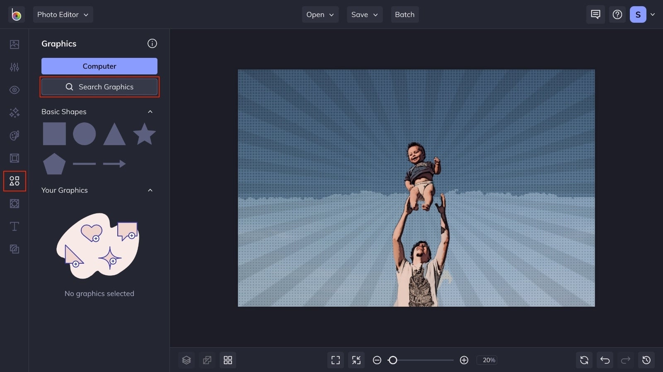Click the Fit to Screen icon
This screenshot has width=663, height=372.
335,360
